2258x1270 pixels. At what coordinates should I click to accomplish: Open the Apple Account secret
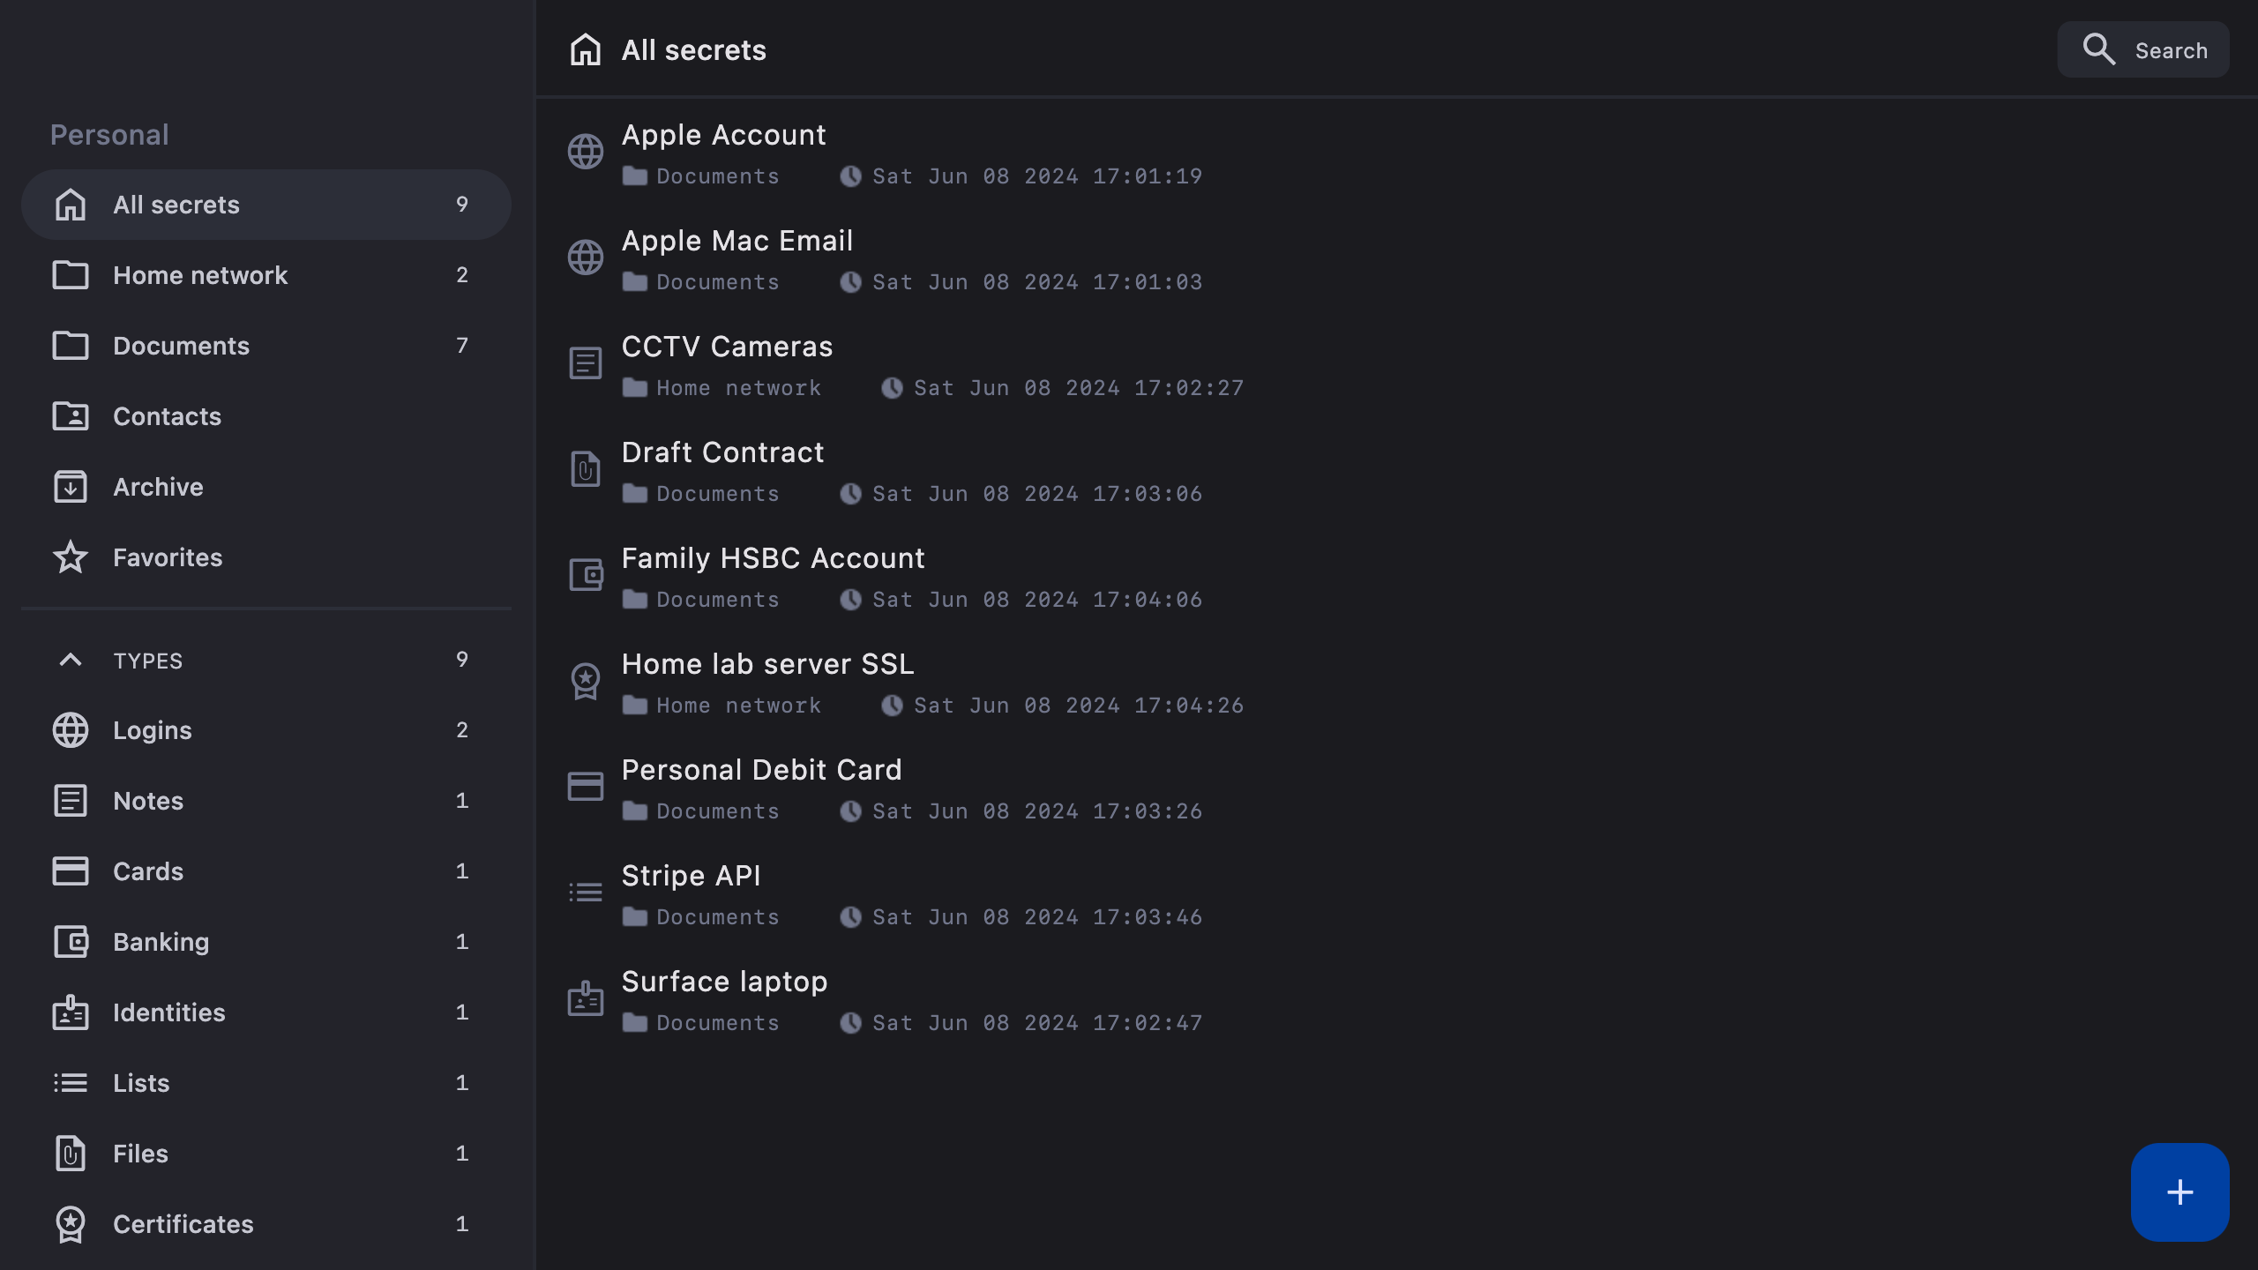[723, 136]
